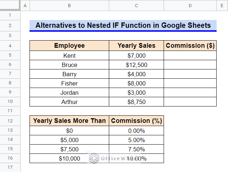Screen dimensions: 228x172
Task: Click the title cell about Nested IF alternatives
Action: tap(123, 26)
